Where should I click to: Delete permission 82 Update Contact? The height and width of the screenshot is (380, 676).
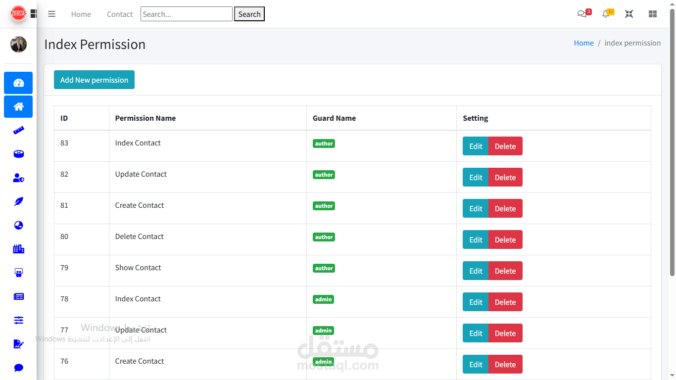click(x=505, y=177)
